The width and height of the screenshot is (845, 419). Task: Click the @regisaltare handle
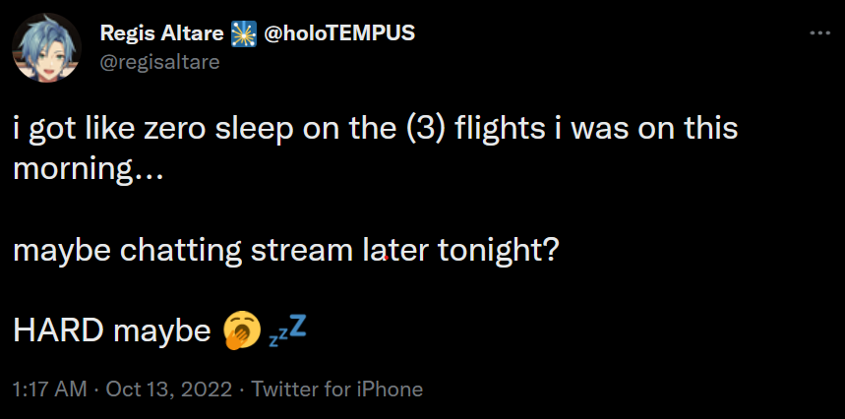159,62
